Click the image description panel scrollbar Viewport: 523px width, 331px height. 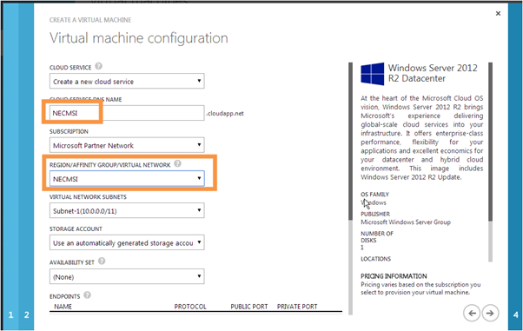coord(490,162)
